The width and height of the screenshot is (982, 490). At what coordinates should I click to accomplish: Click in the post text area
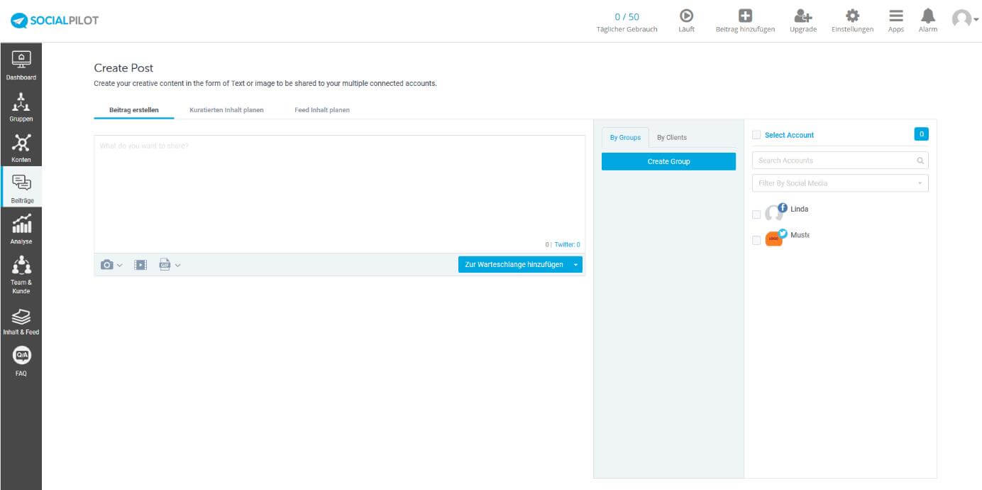point(340,194)
